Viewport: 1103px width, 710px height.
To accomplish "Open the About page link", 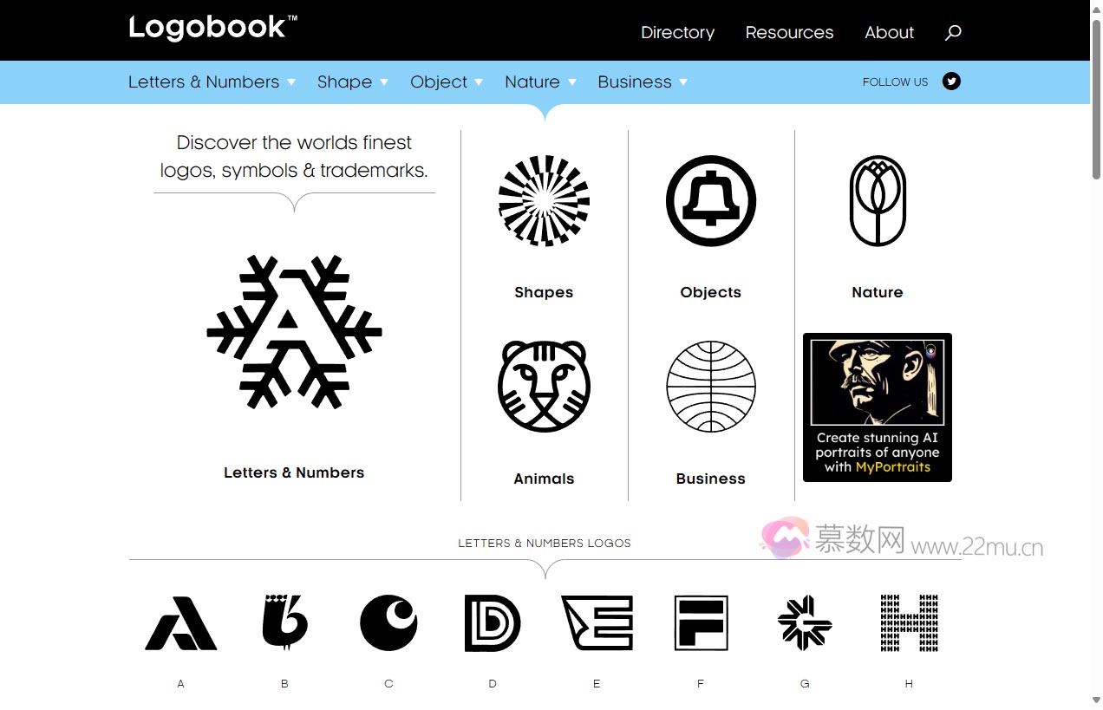I will [889, 32].
